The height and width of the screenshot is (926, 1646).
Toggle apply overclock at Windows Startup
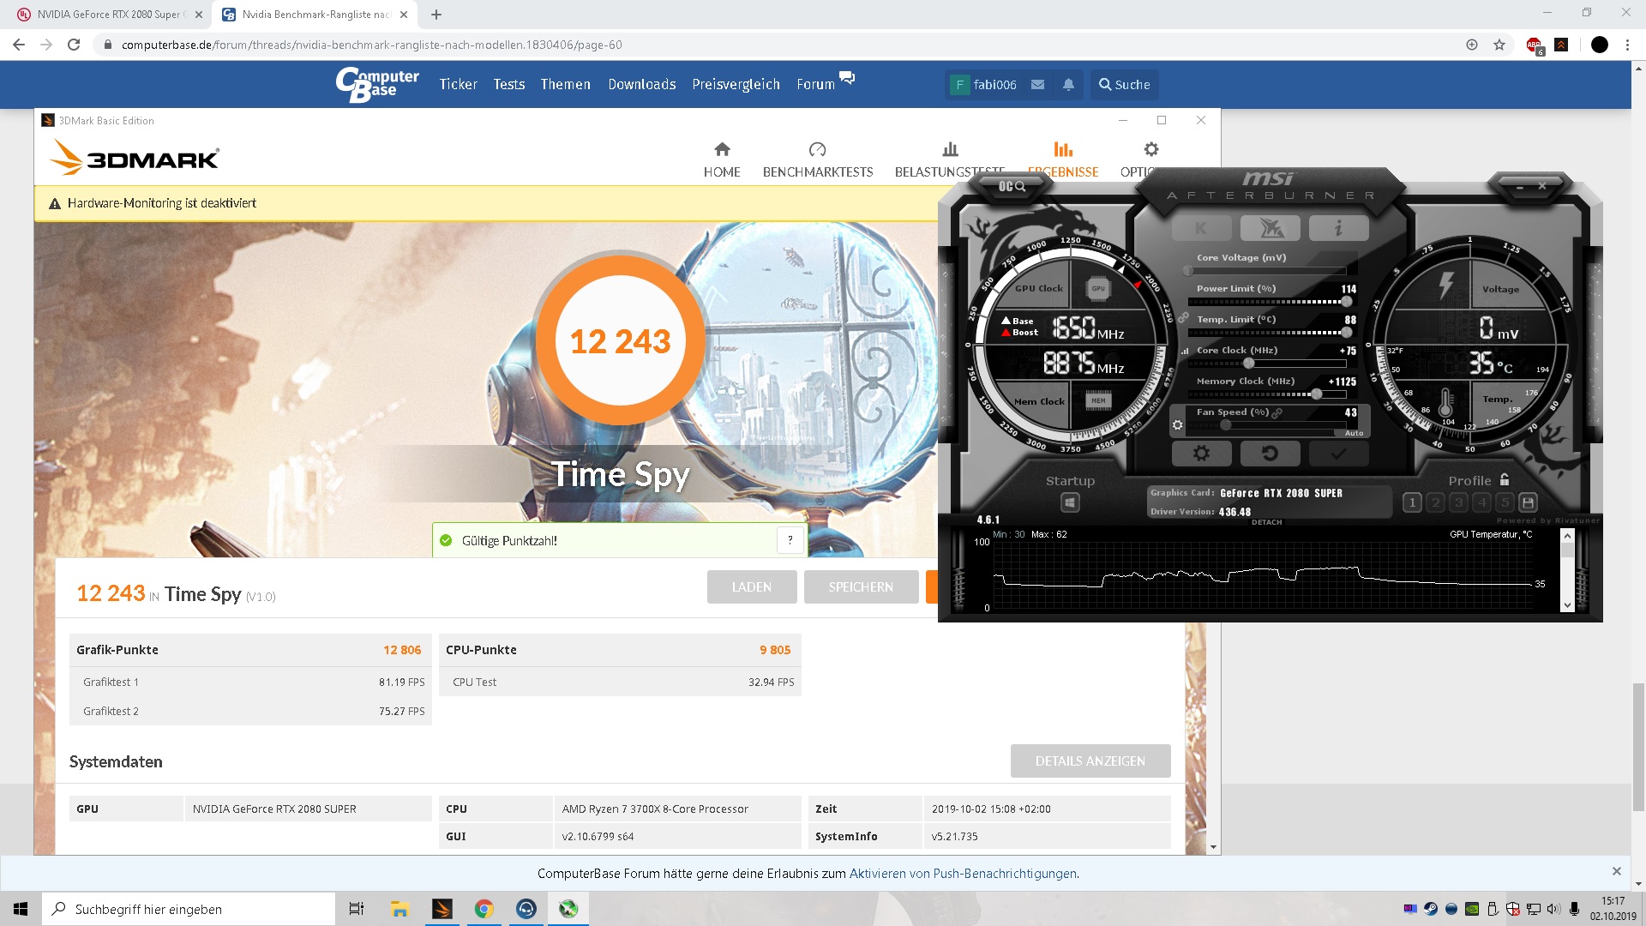point(1070,502)
